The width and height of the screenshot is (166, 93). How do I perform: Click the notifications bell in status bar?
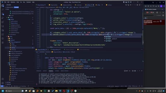pos(142,86)
